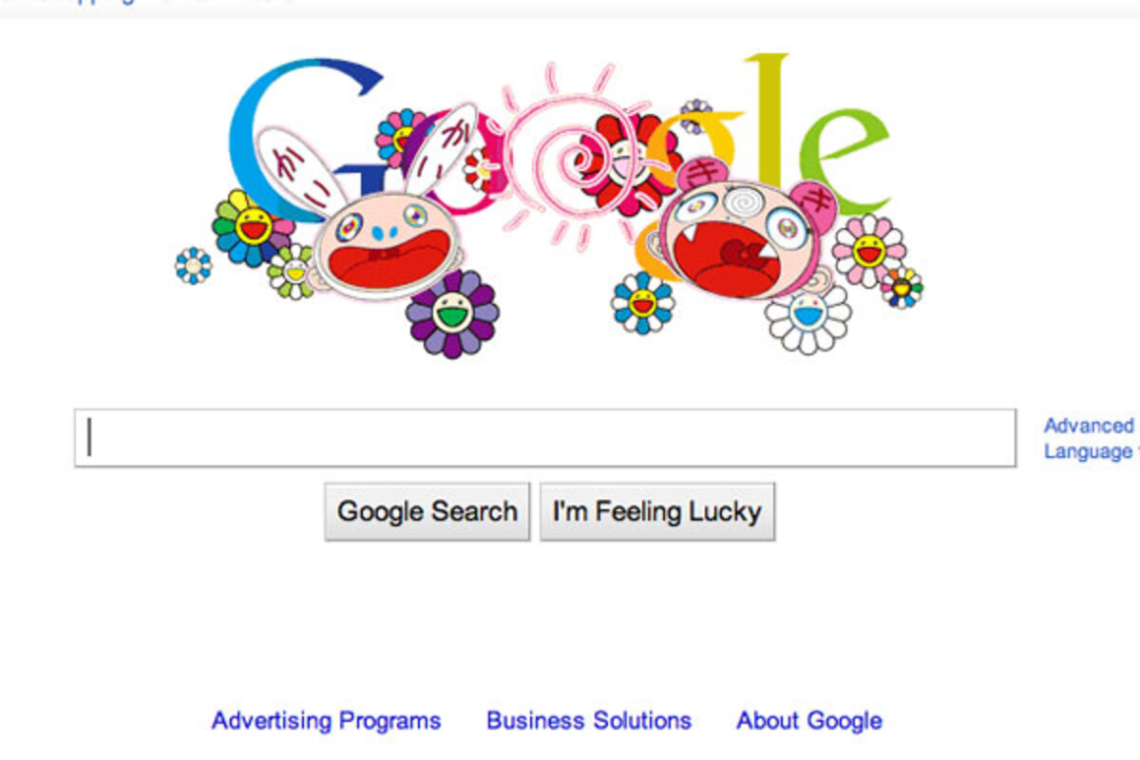The width and height of the screenshot is (1140, 760).
Task: Open the Language tools link
Action: [x=1090, y=451]
